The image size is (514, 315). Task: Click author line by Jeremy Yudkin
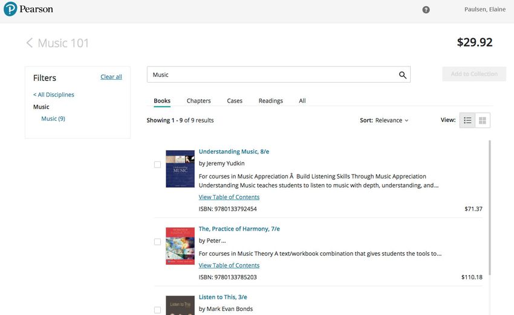click(221, 163)
